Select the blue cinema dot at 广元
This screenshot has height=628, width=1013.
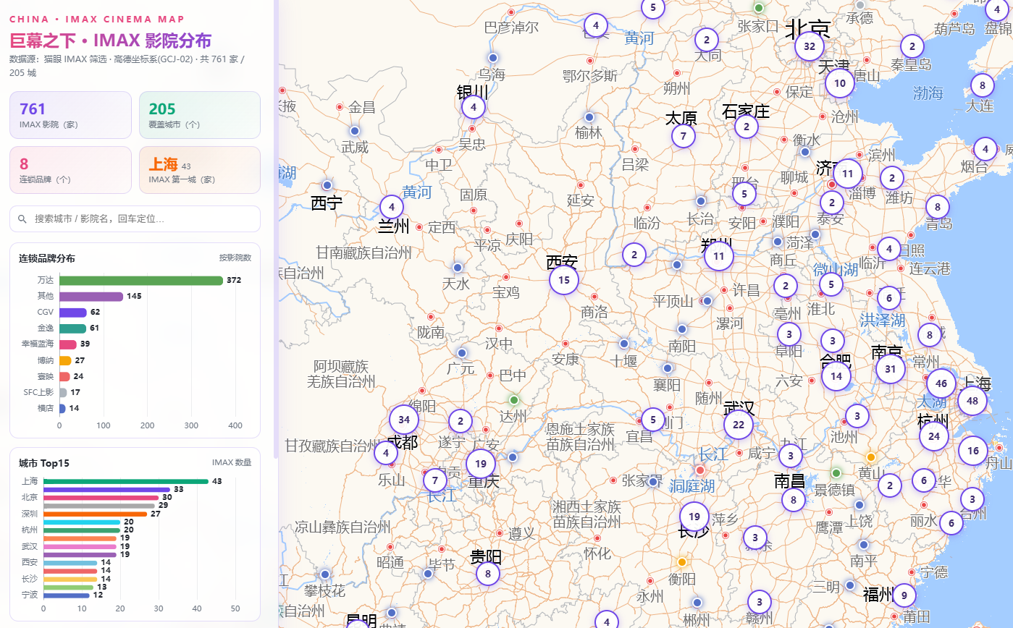[x=462, y=353]
